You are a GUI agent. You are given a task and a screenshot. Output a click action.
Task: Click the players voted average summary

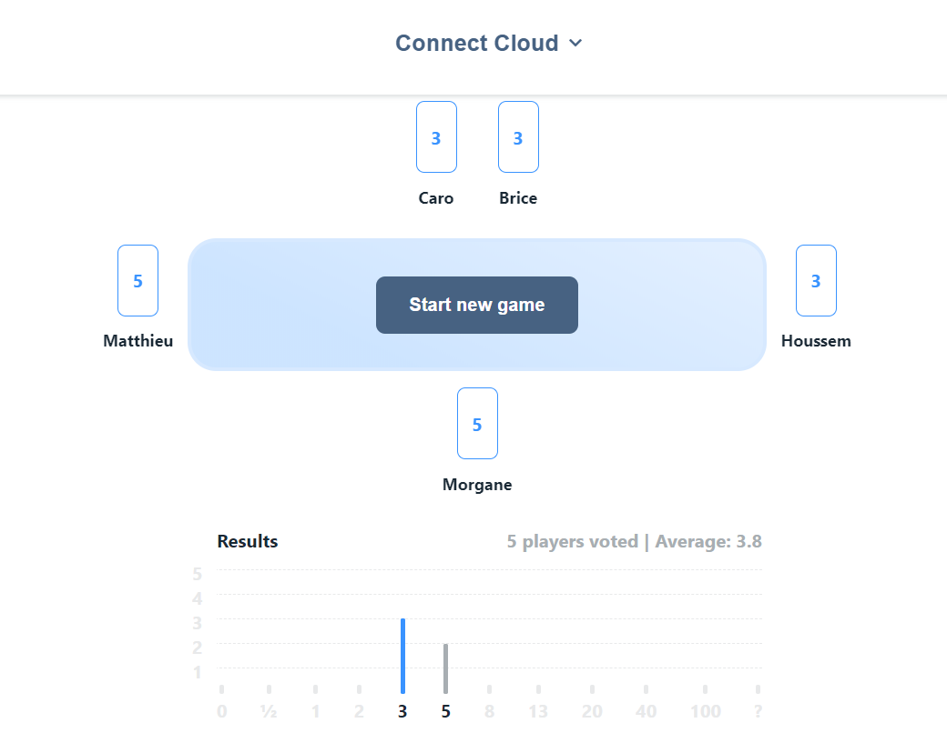(634, 541)
